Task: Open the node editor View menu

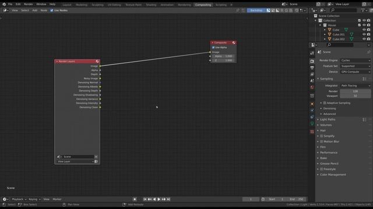Action: coord(15,10)
